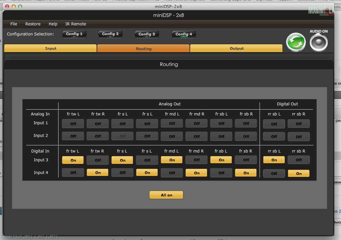
Task: Toggle Analog Input 1 to fr sb L
Action: pos(221,123)
